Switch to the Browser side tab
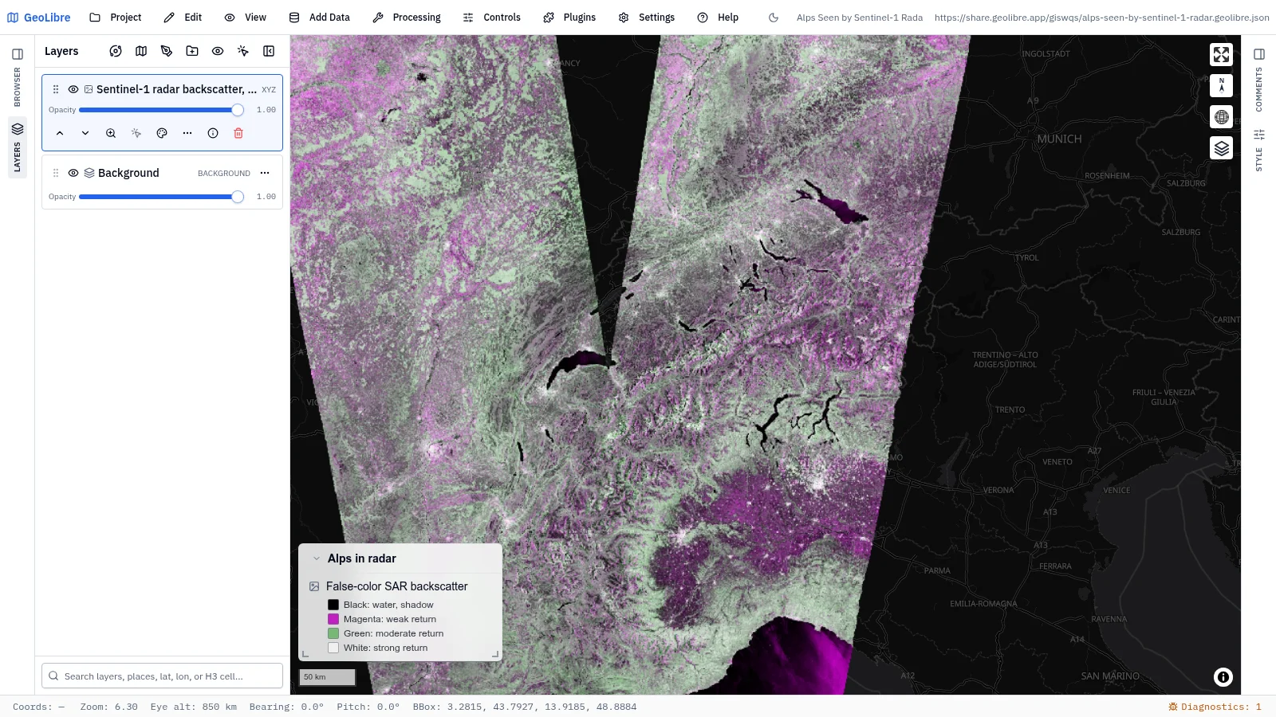The height and width of the screenshot is (717, 1276). 18,76
